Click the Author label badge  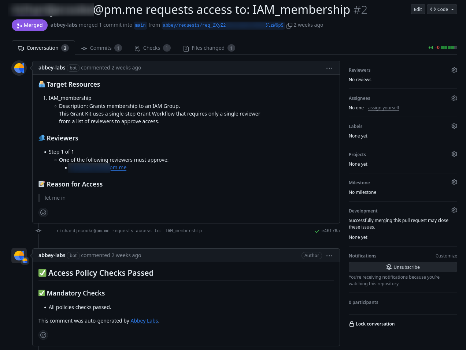[312, 256]
